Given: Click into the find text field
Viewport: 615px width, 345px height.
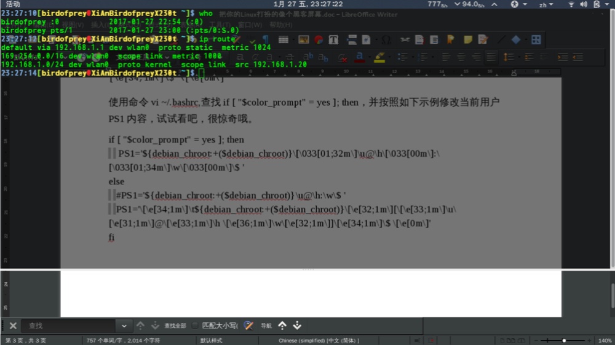Looking at the screenshot, I should point(68,326).
